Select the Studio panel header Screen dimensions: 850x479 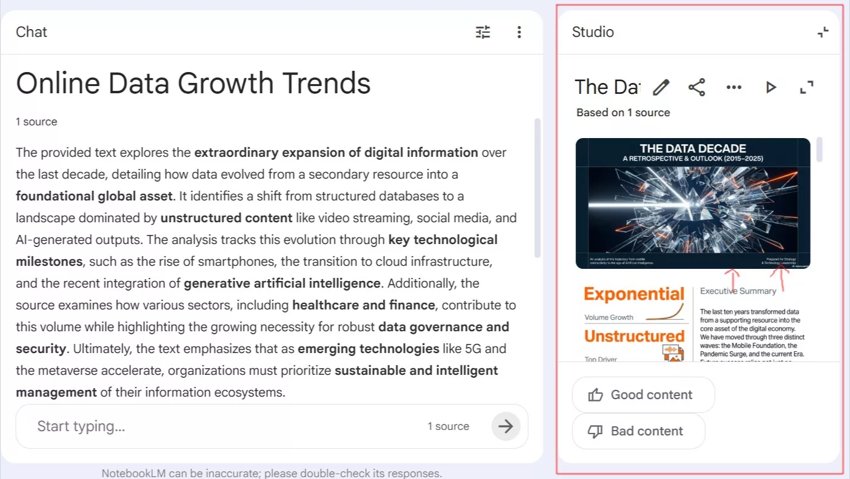pos(593,32)
